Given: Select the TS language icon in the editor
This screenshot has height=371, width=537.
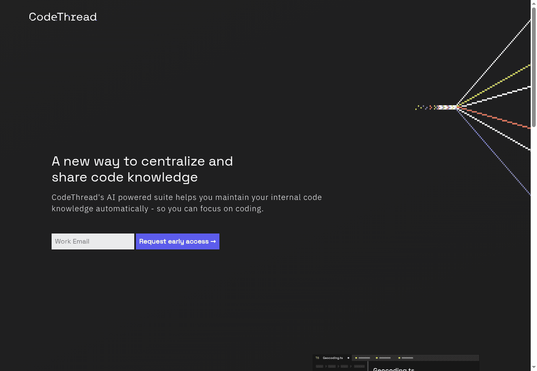Looking at the screenshot, I should [x=318, y=358].
